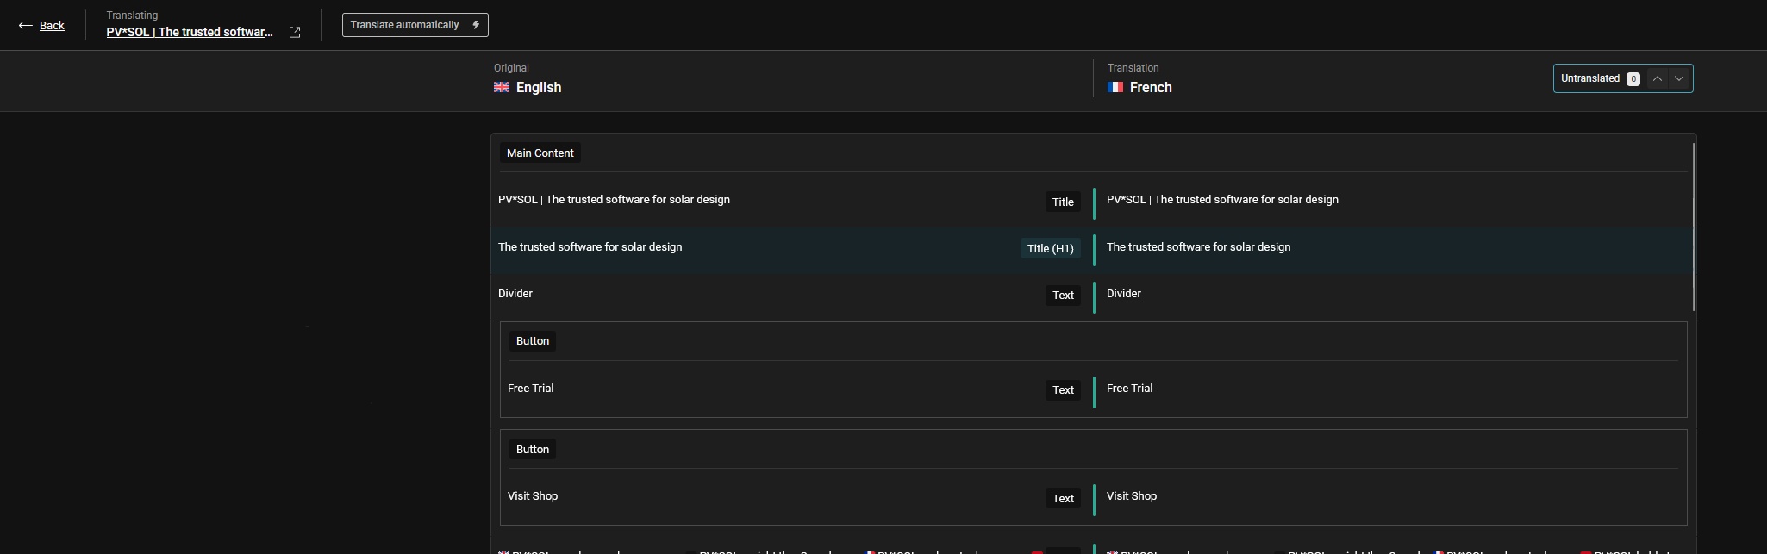Edit French translation of Divider text
This screenshot has height=554, width=1767.
(x=1123, y=294)
